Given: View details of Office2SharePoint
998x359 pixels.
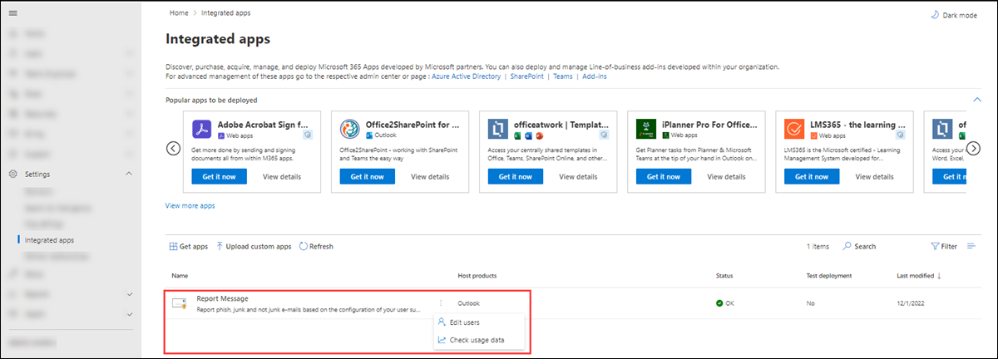Looking at the screenshot, I should click(430, 176).
